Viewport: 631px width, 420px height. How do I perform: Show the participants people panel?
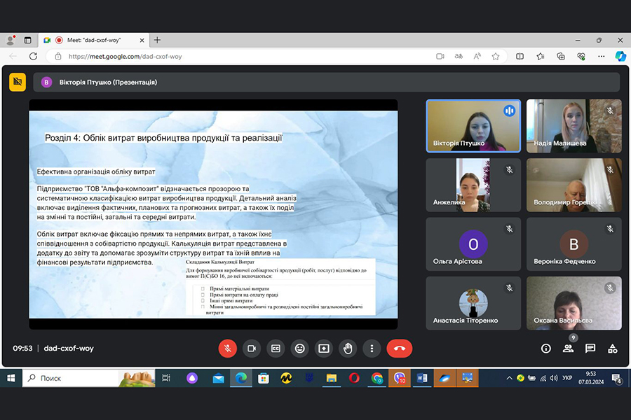tap(568, 349)
